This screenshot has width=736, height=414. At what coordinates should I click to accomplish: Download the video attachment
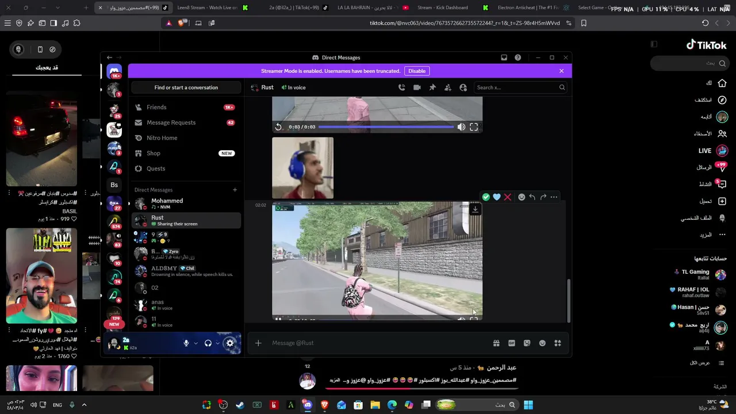click(475, 209)
